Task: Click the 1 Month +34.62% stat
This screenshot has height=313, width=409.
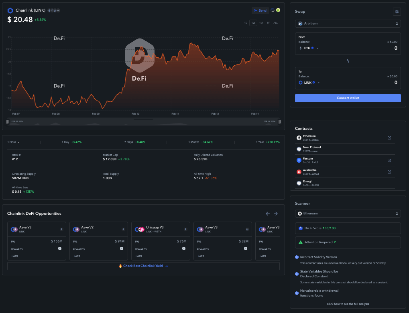Action: [x=201, y=142]
